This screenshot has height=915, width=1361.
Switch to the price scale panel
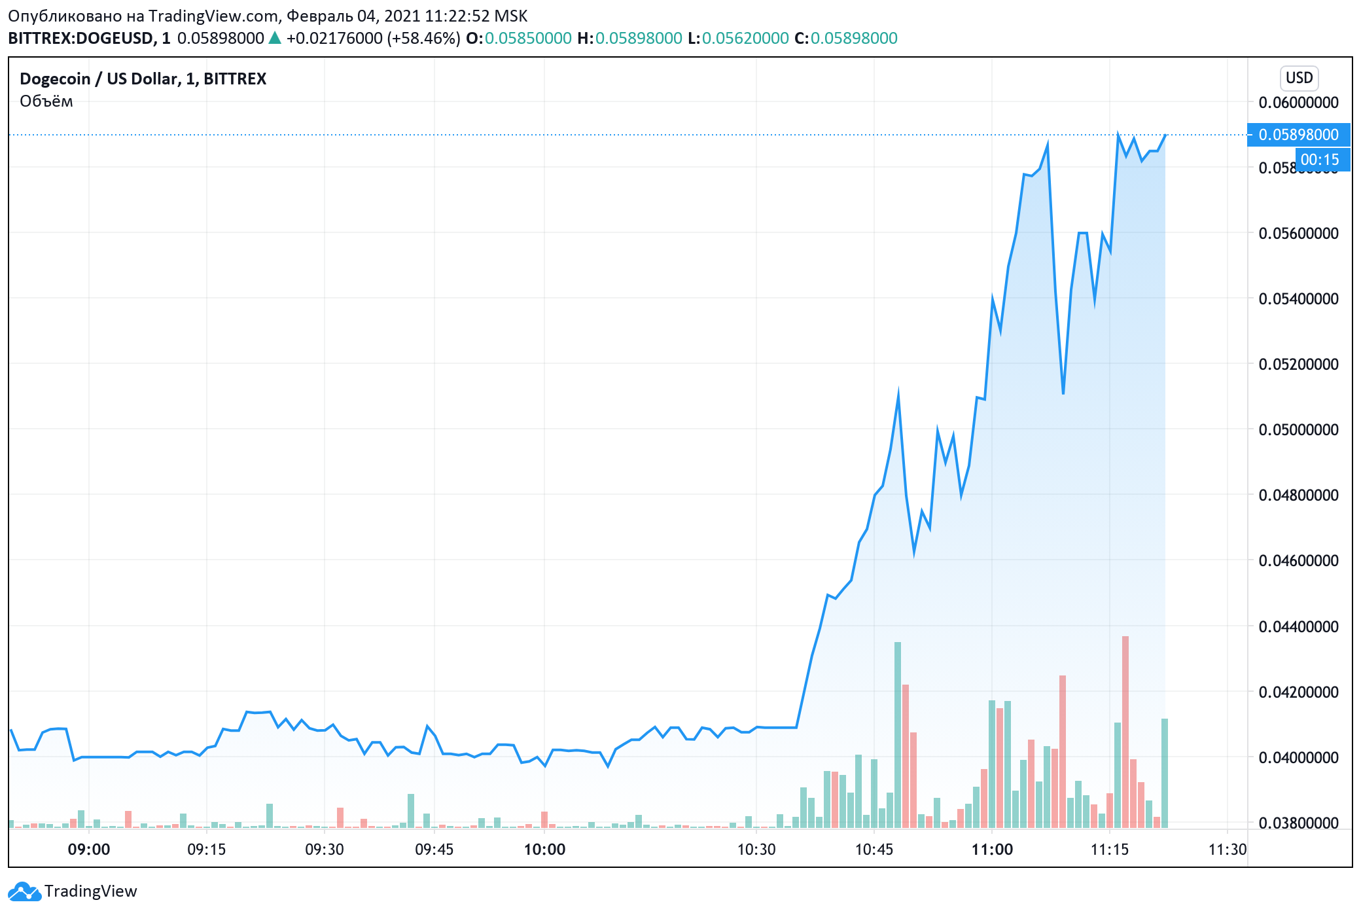tap(1302, 458)
